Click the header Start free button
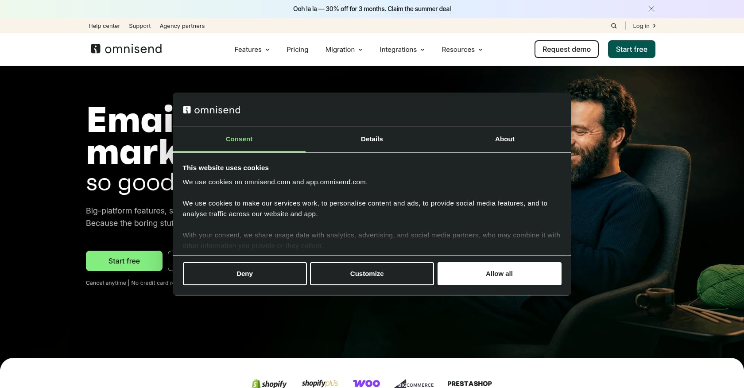The image size is (744, 388). tap(632, 49)
